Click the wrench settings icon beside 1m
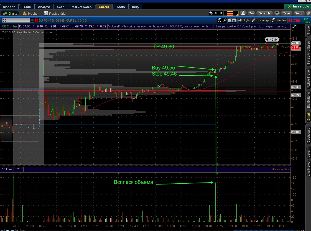The width and height of the screenshot is (311, 231). click(225, 20)
